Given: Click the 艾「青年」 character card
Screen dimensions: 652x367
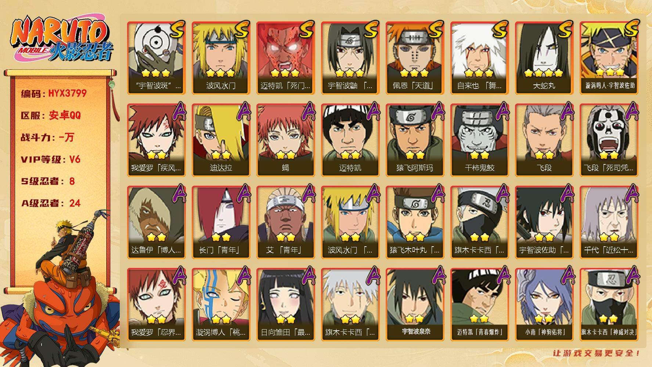Looking at the screenshot, I should (x=285, y=222).
